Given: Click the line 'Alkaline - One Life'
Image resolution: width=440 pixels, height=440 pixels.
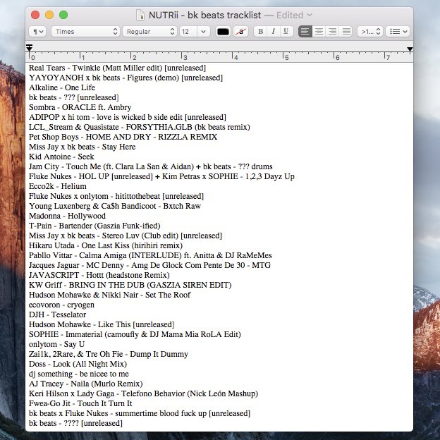Looking at the screenshot, I should click(x=62, y=87).
